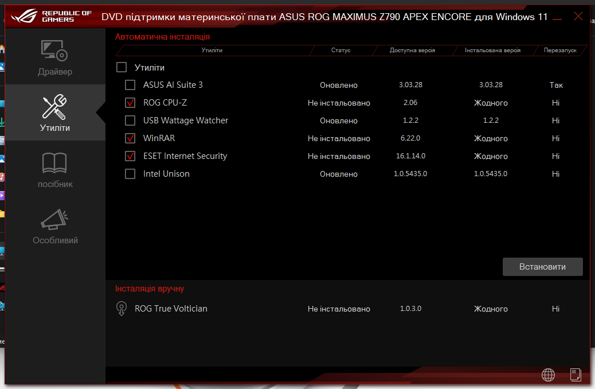Check the USB Wattage Watcher checkbox
Image resolution: width=595 pixels, height=389 pixels.
pos(130,120)
